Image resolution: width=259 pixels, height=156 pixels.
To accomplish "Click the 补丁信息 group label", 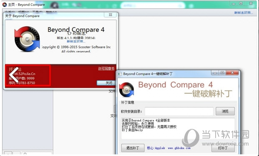I will pyautogui.click(x=128, y=102).
